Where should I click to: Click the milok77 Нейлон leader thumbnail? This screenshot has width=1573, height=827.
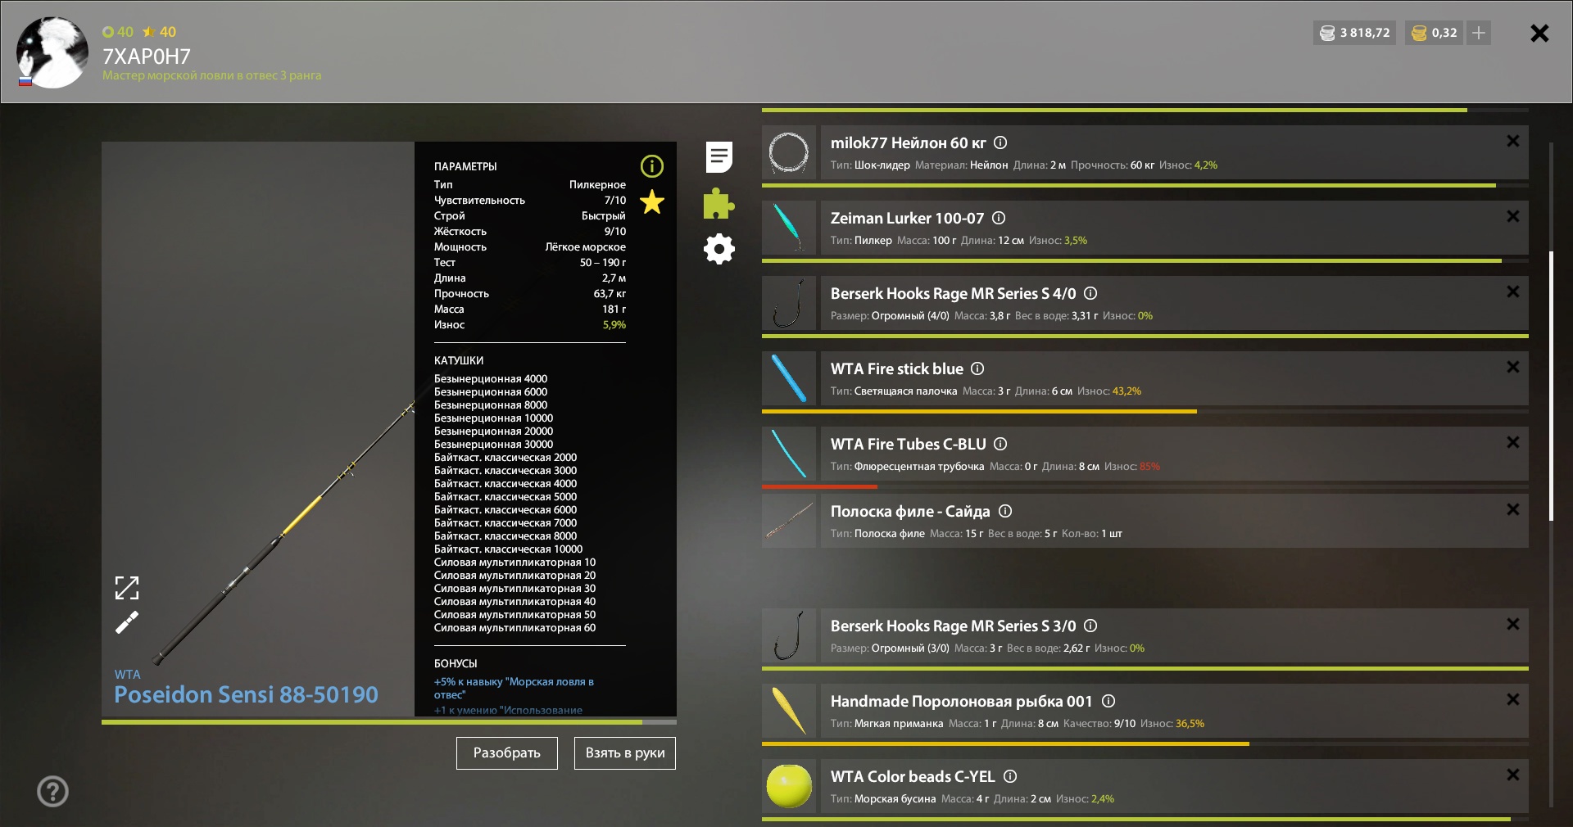789,152
